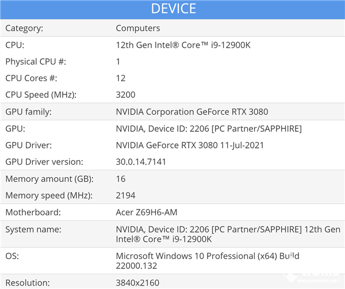
Task: Click the Category label
Action: coord(24,28)
